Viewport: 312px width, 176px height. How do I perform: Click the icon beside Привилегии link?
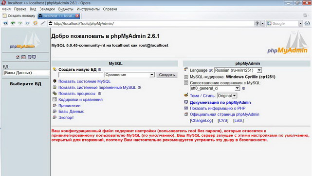click(x=55, y=105)
